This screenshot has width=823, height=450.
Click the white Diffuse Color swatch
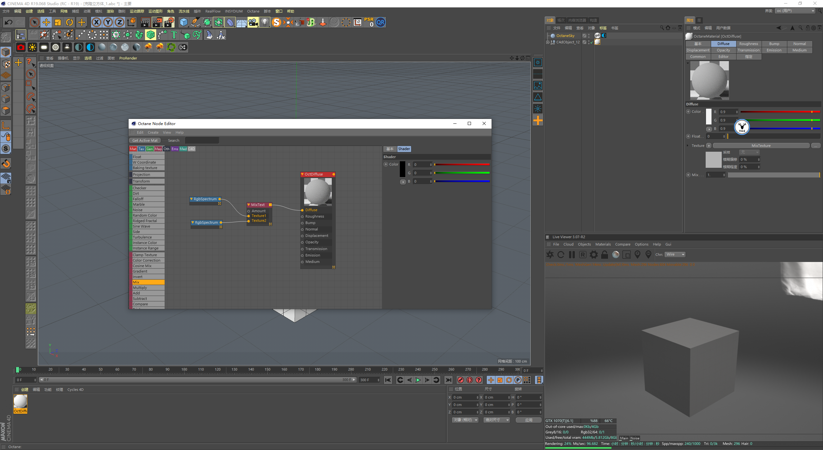coord(709,116)
